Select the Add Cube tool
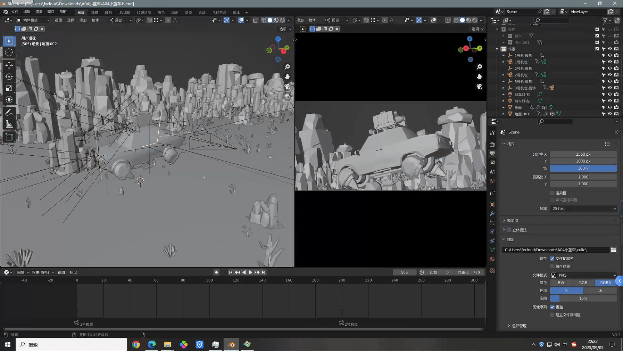Screen dimensions: 623x351 9,137
